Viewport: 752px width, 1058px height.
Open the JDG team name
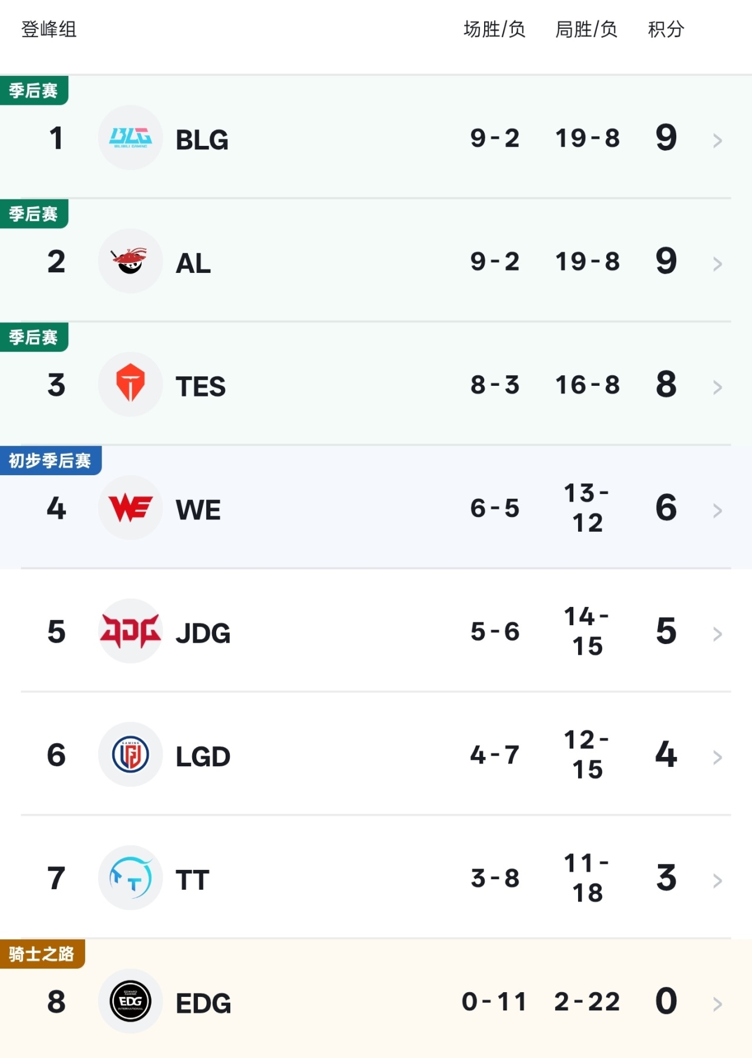point(203,633)
